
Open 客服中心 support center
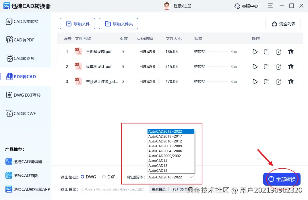246,6
